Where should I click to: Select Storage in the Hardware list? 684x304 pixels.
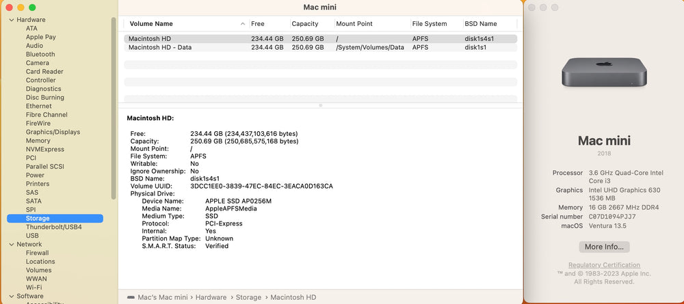pos(38,219)
